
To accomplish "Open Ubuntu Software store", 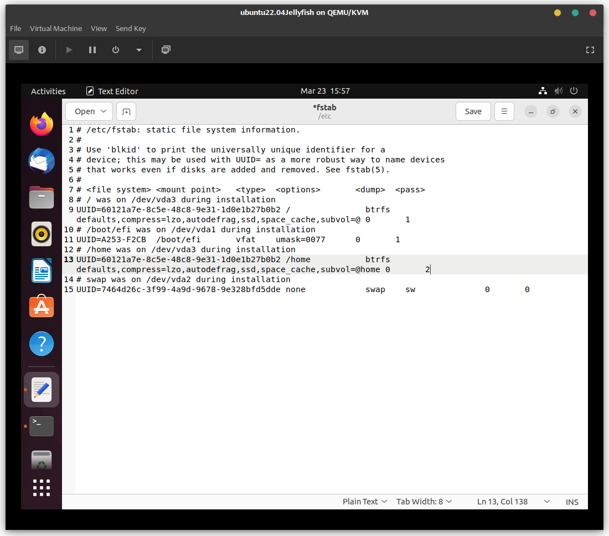I will [x=42, y=307].
